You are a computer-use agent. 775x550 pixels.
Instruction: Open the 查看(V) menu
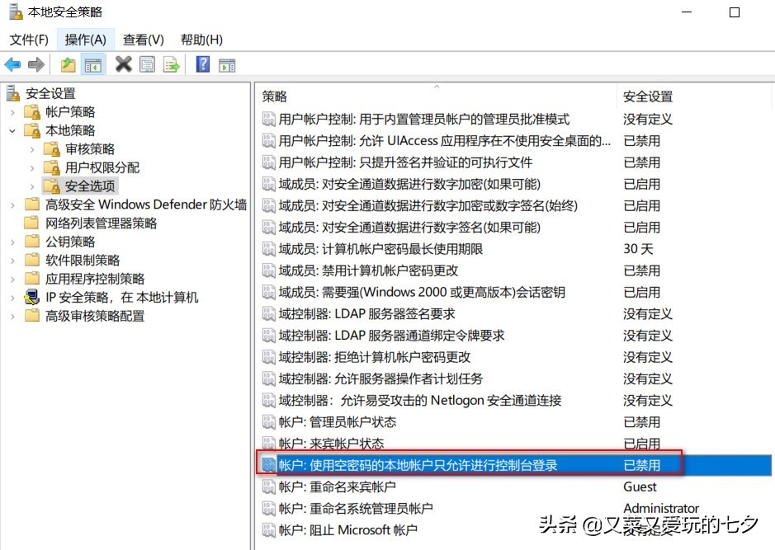[x=142, y=39]
